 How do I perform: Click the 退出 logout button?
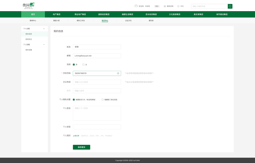click(x=157, y=6)
